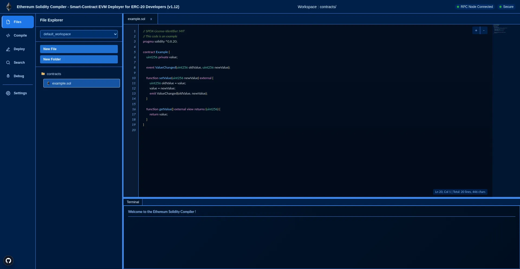520x269 pixels.
Task: Select the Terminal tab
Action: click(x=133, y=202)
